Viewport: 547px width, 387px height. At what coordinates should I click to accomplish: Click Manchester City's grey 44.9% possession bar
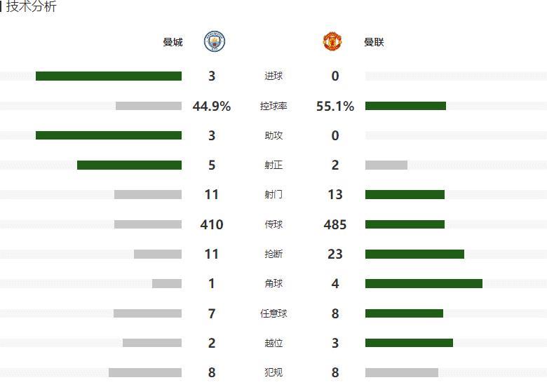click(149, 106)
